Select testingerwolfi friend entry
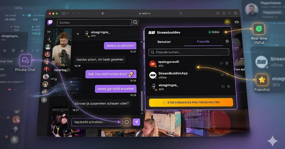Viewport: 285px width, 149px height. (x=189, y=64)
